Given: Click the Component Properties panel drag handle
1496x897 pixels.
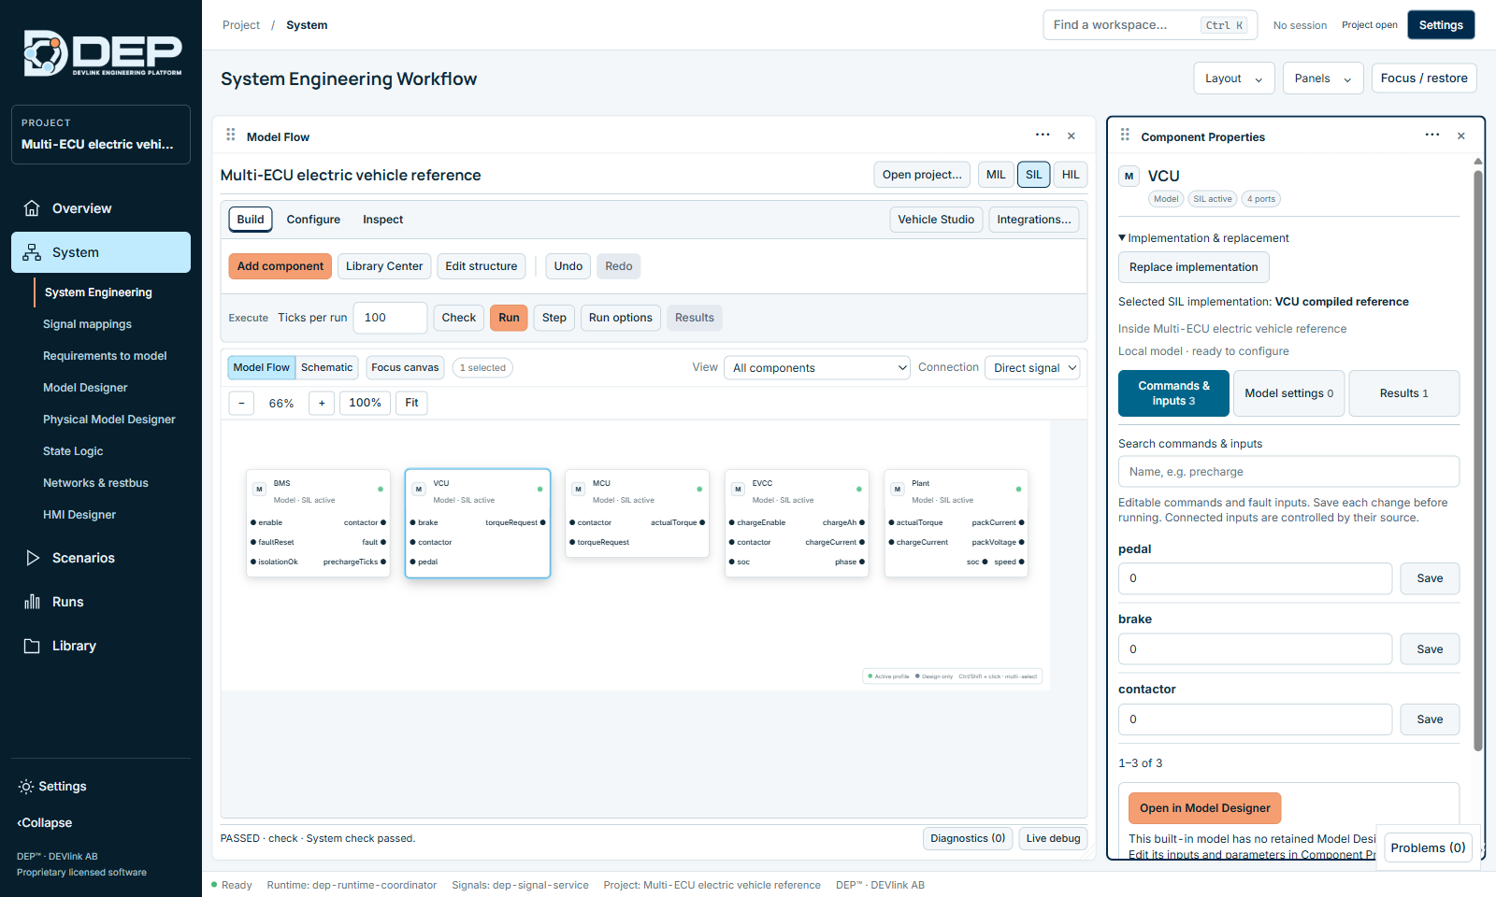Looking at the screenshot, I should pyautogui.click(x=1125, y=135).
